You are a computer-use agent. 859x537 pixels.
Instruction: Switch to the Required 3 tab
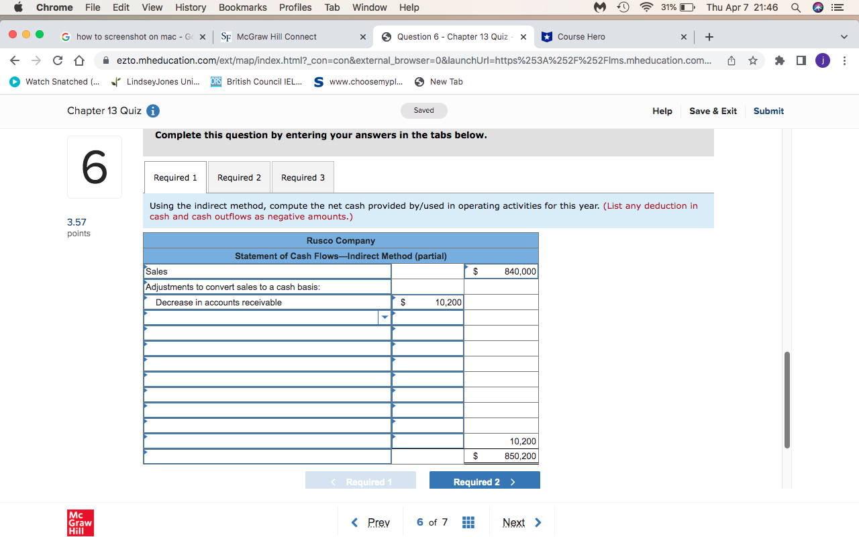click(303, 177)
